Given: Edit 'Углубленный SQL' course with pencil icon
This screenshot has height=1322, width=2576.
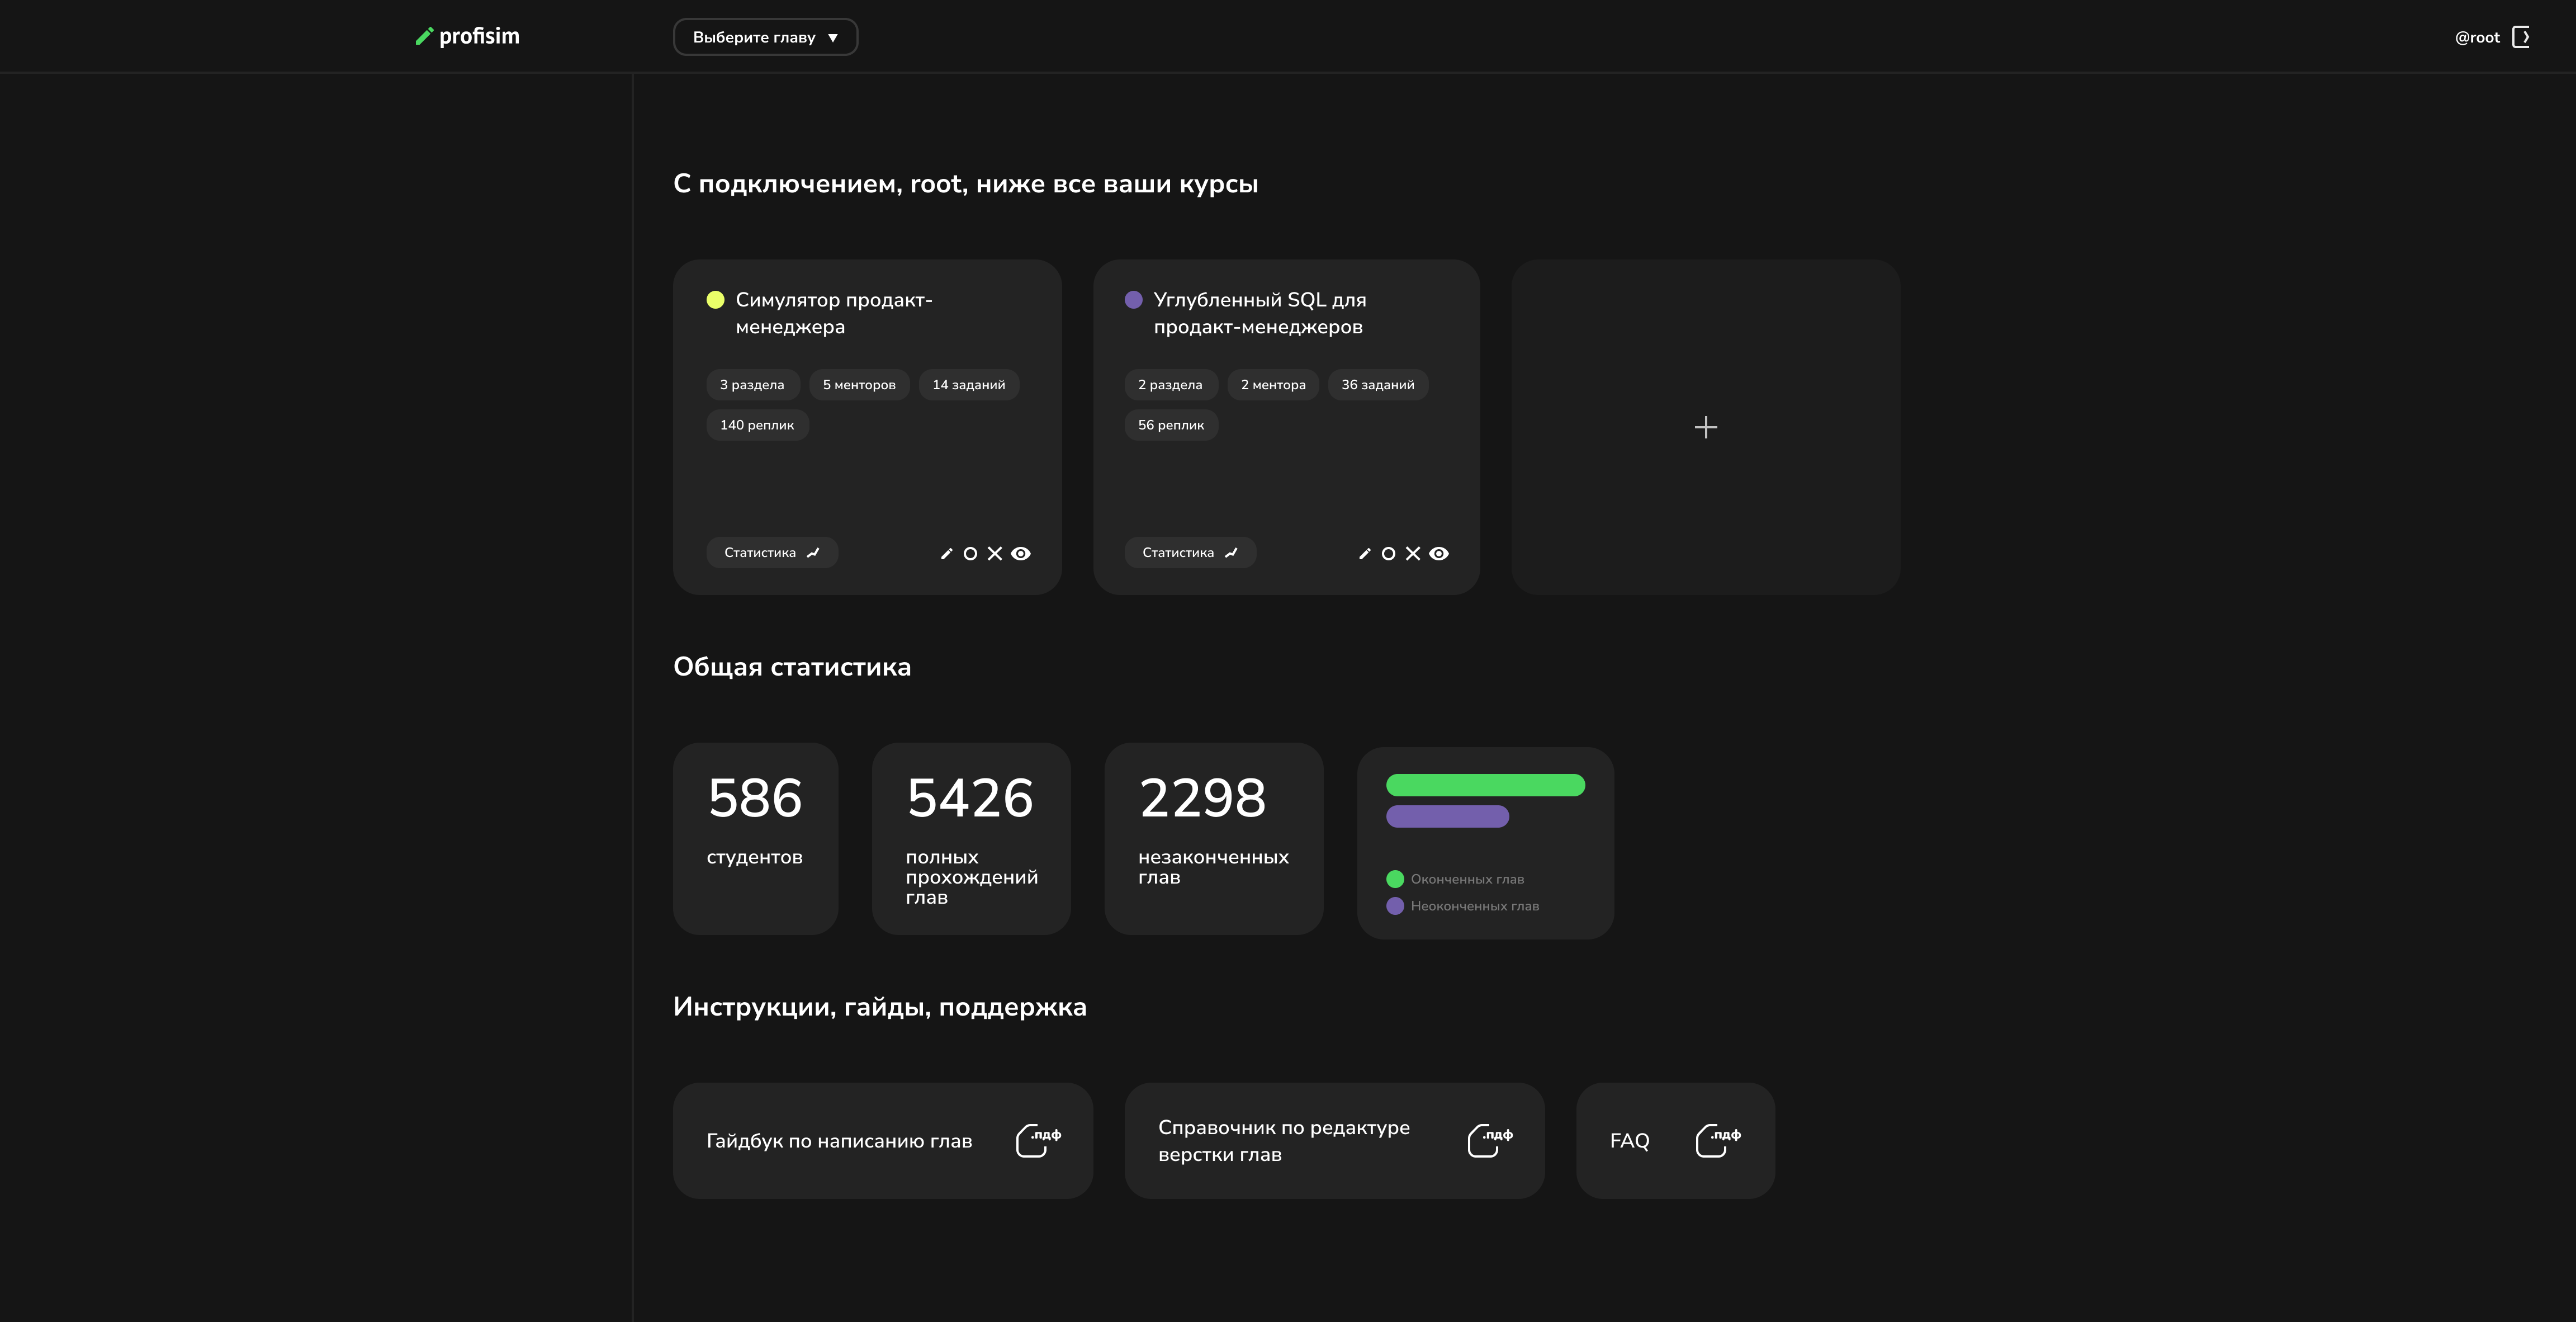Looking at the screenshot, I should tap(1364, 553).
